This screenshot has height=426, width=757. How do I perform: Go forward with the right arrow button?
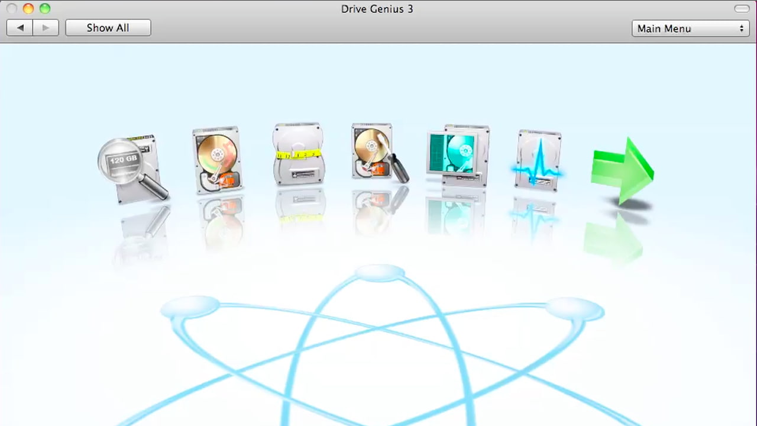46,28
